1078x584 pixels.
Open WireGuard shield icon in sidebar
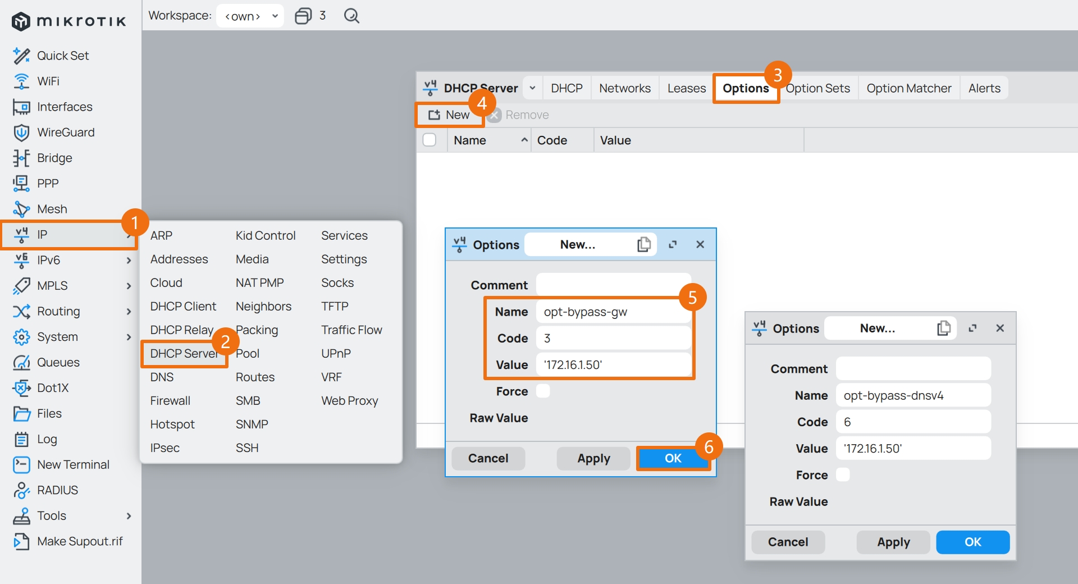(x=21, y=133)
